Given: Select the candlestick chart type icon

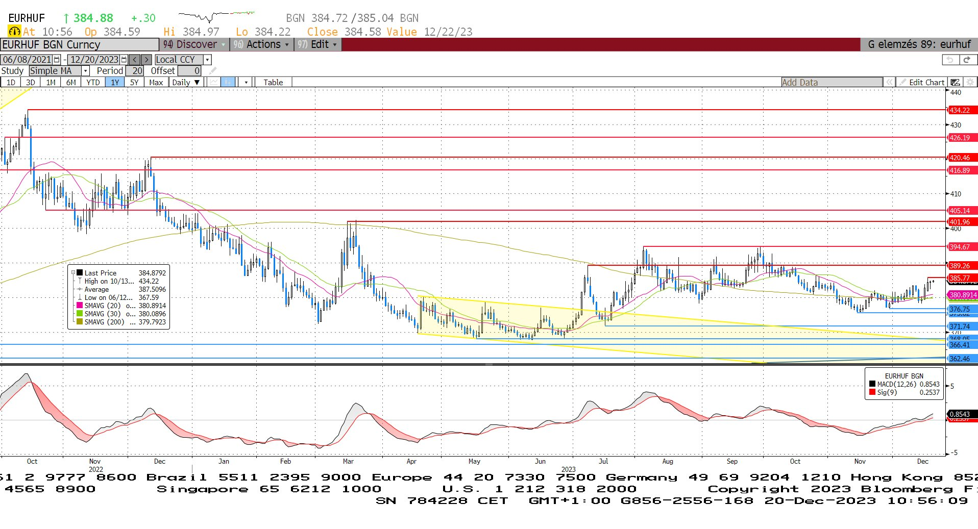Looking at the screenshot, I should [228, 82].
